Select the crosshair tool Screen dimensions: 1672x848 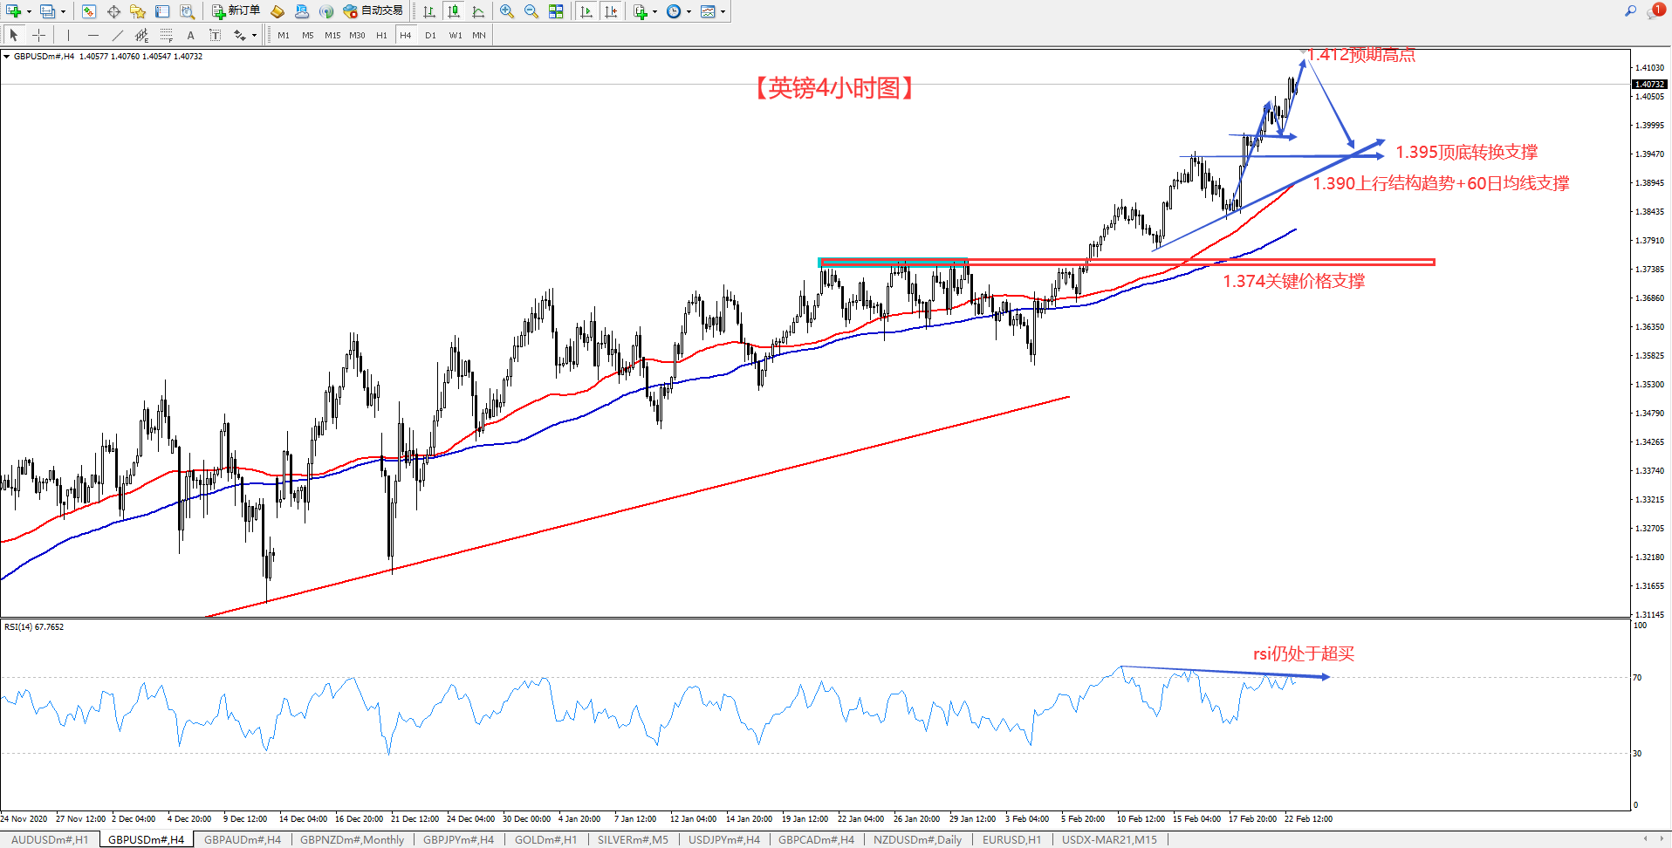click(38, 35)
